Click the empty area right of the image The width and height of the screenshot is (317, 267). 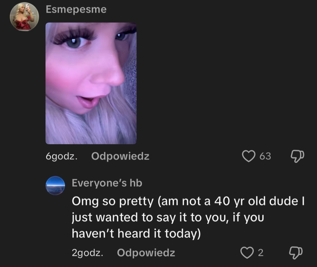224,84
